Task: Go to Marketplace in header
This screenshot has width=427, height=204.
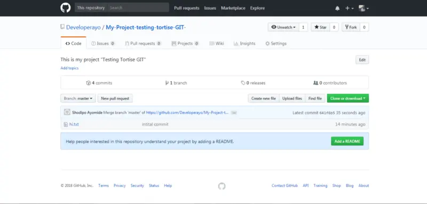Action: (233, 8)
